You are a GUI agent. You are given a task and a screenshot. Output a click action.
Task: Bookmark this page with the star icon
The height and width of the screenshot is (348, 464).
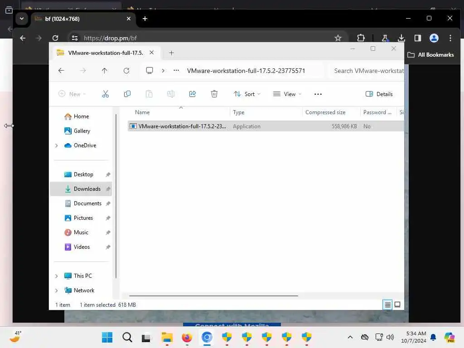pos(338,38)
